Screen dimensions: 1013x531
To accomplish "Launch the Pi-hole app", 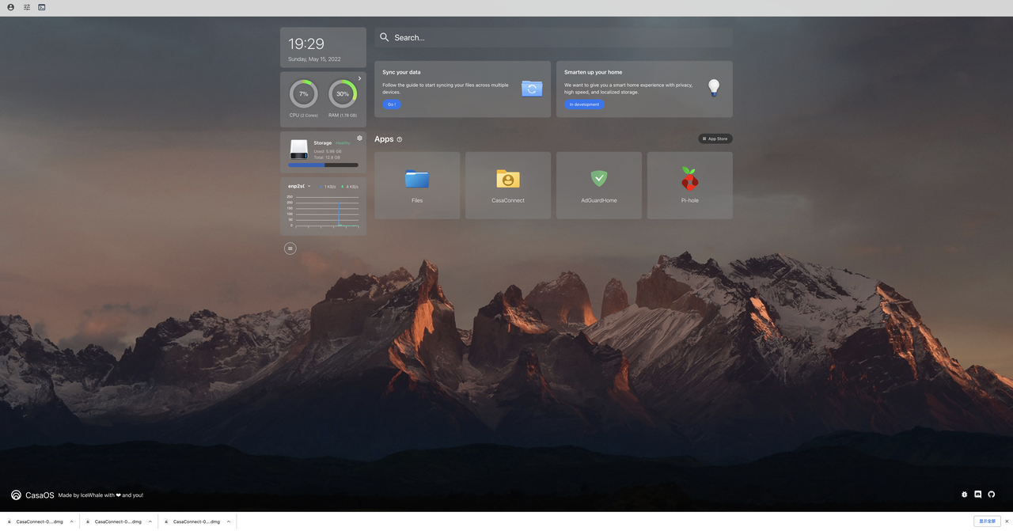I will [x=690, y=185].
